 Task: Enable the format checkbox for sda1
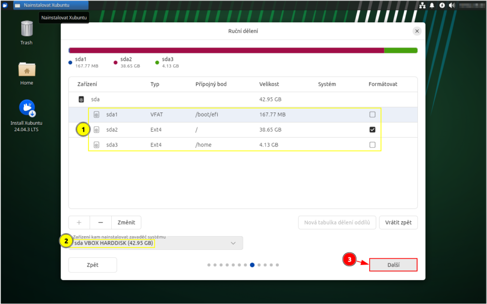pyautogui.click(x=372, y=115)
